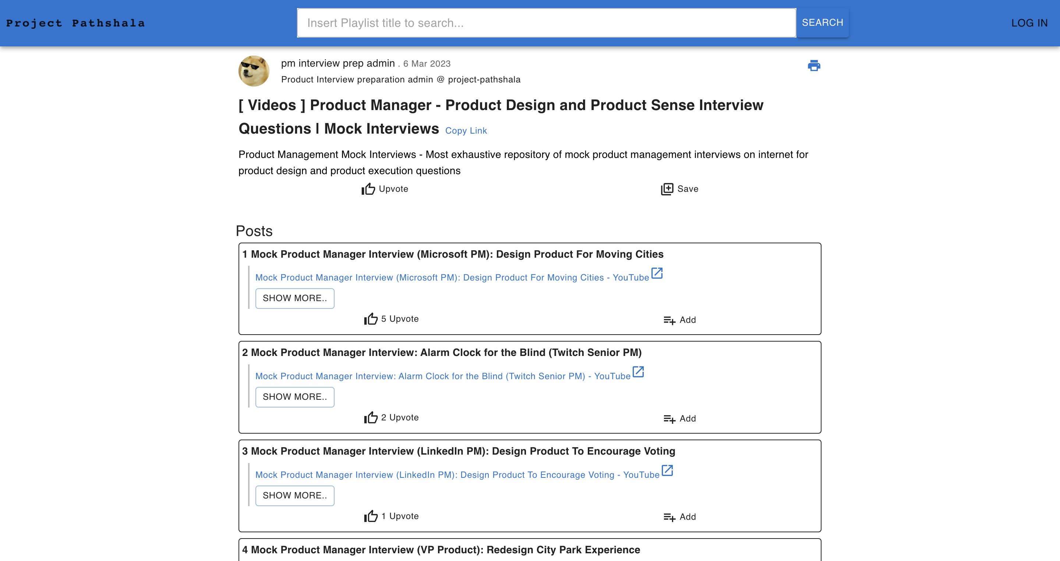Click author name pm interview prep admin
Viewport: 1060px width, 561px height.
click(338, 63)
